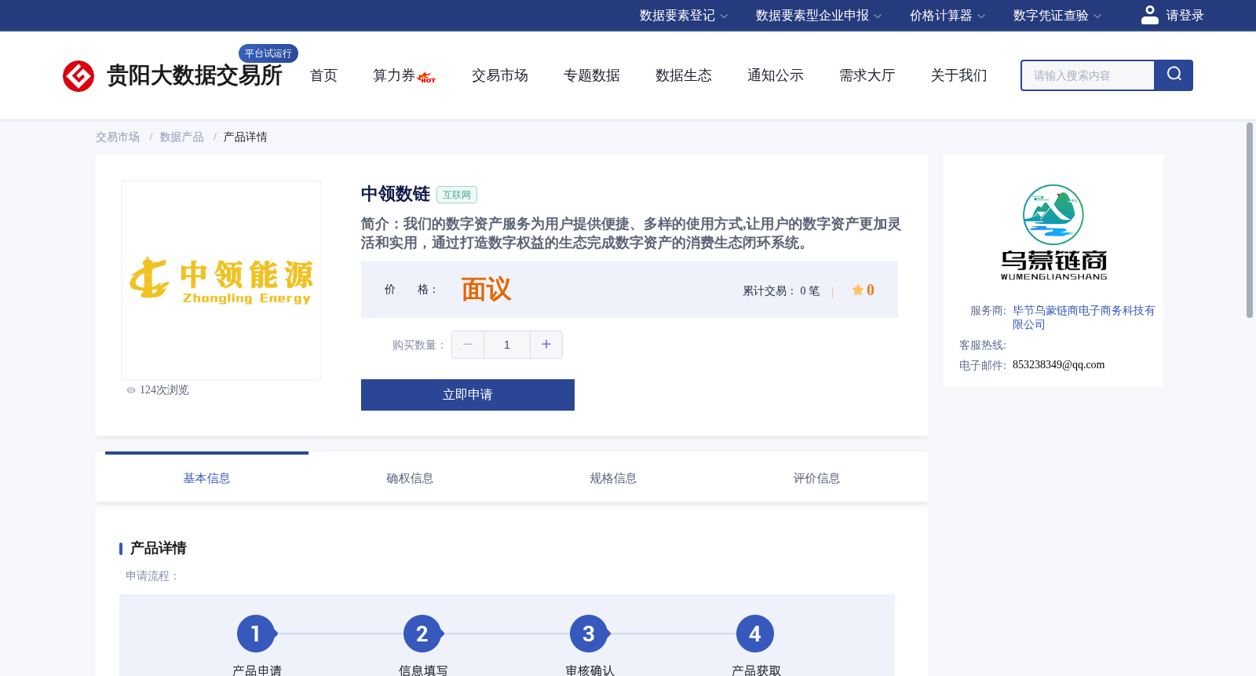Open 交易市场 in main navigation

coord(500,75)
